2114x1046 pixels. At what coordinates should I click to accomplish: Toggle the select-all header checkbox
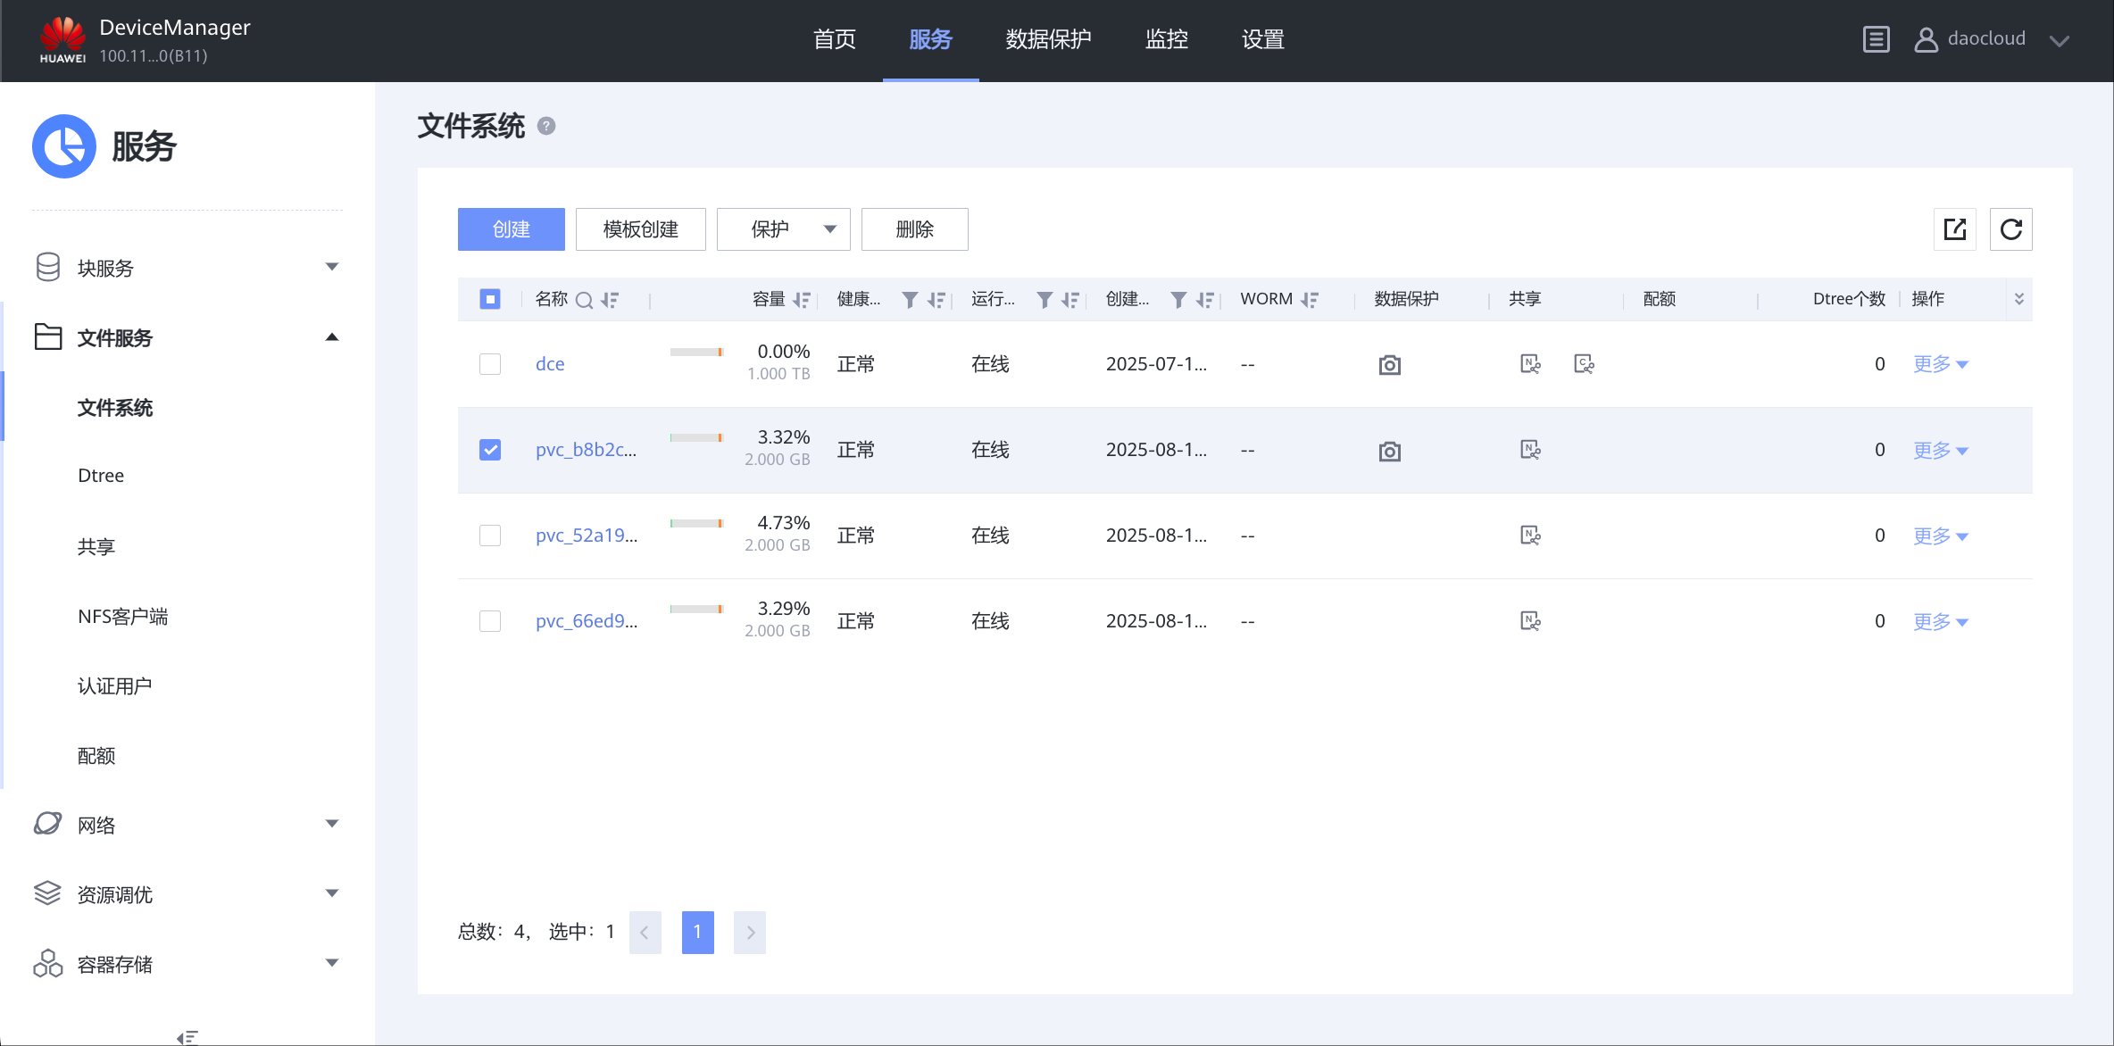(490, 299)
